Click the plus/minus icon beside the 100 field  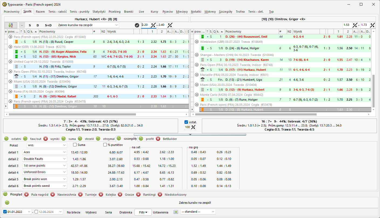click(x=193, y=127)
